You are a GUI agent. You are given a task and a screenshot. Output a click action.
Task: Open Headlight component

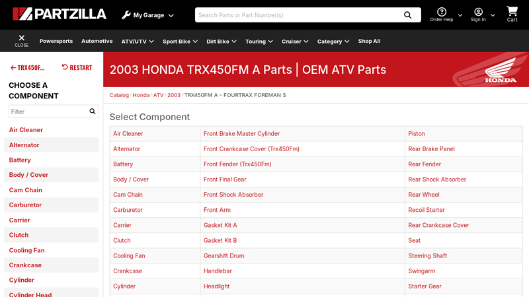[x=217, y=286]
